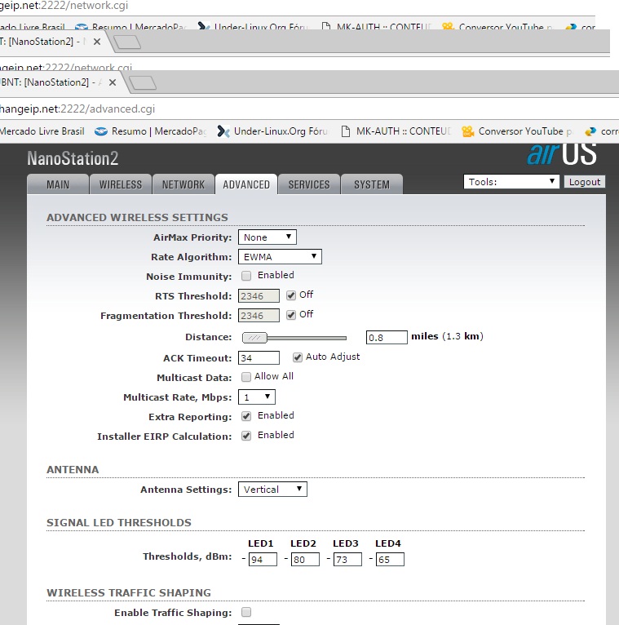Viewport: 619px width, 625px height.
Task: Click the LED3 threshold field
Action: 347,559
